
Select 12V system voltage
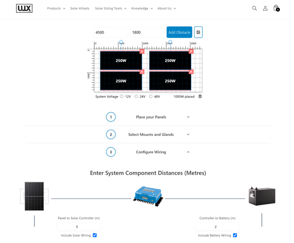coord(122,96)
